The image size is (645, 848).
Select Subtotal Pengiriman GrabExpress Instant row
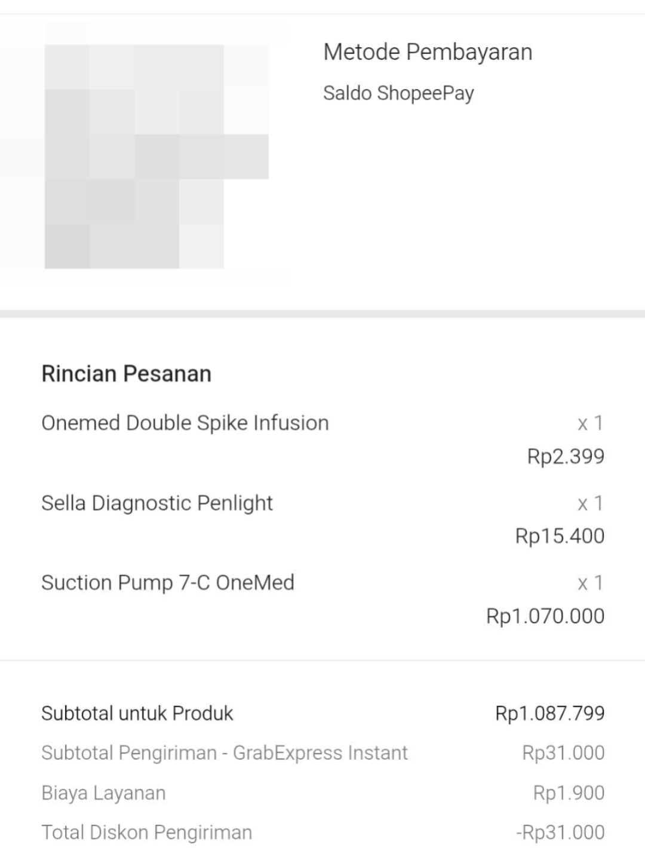point(323,753)
